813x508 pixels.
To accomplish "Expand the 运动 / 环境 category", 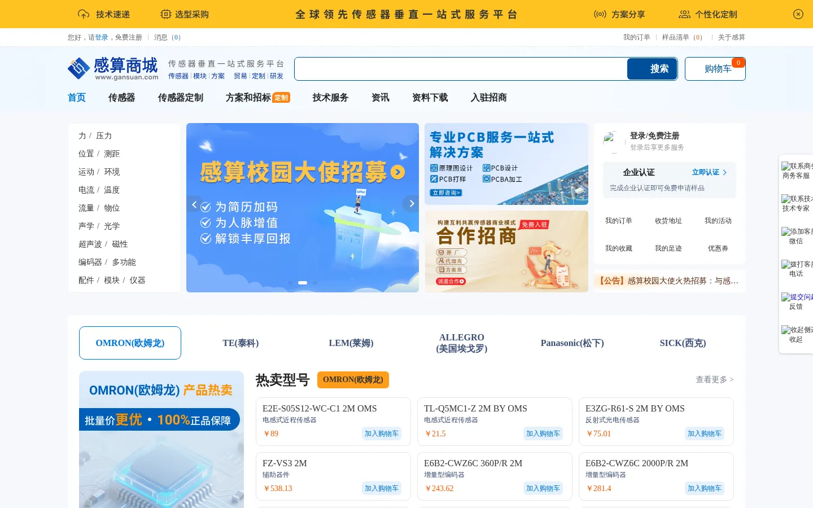I will [99, 172].
